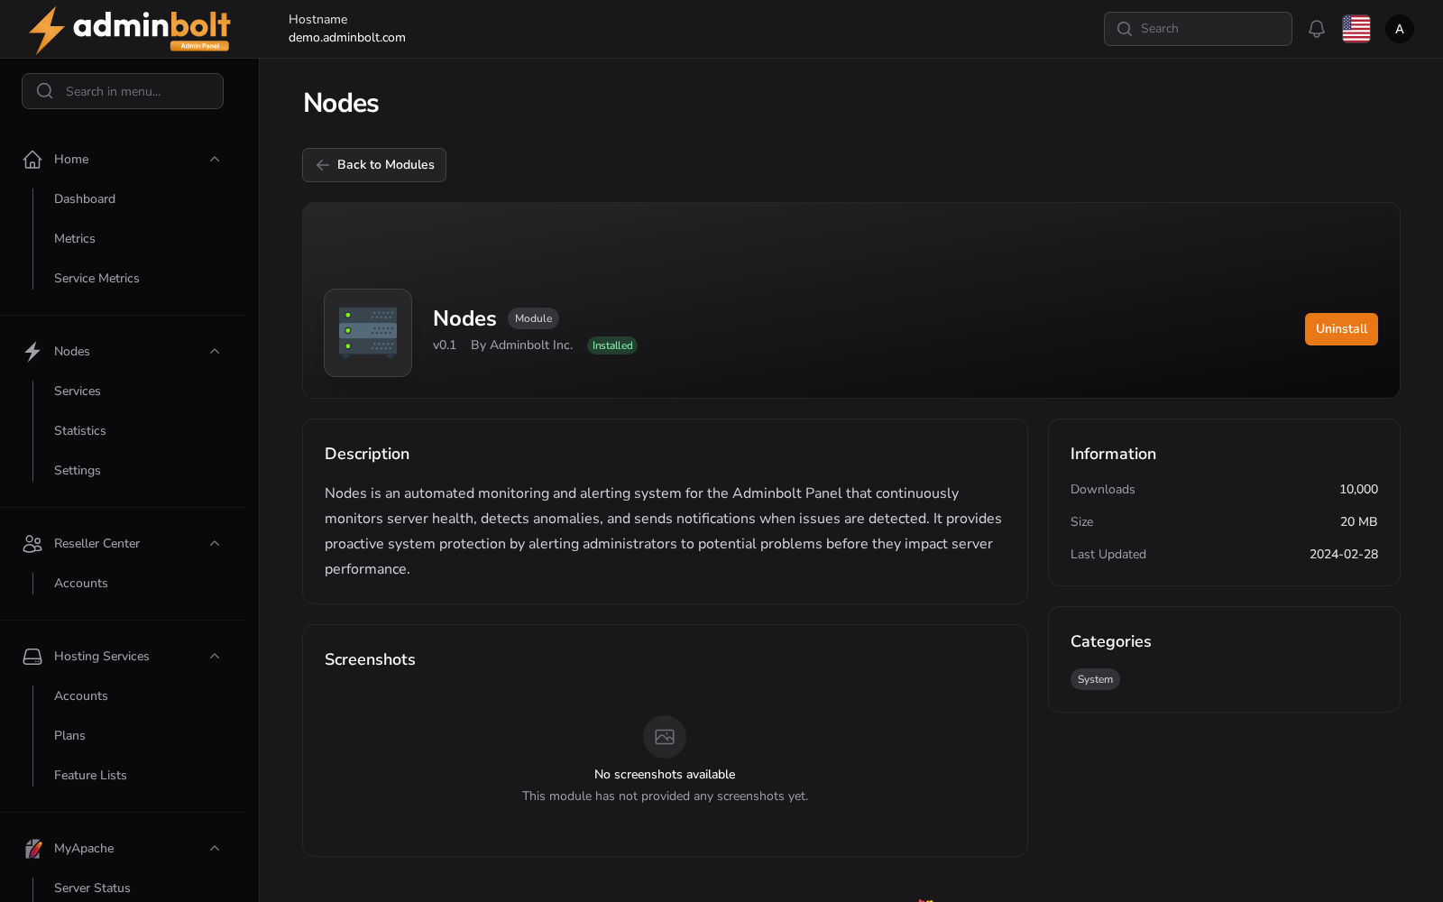Screen dimensions: 1443x902
Task: Open the user avatar A menu
Action: (1400, 29)
